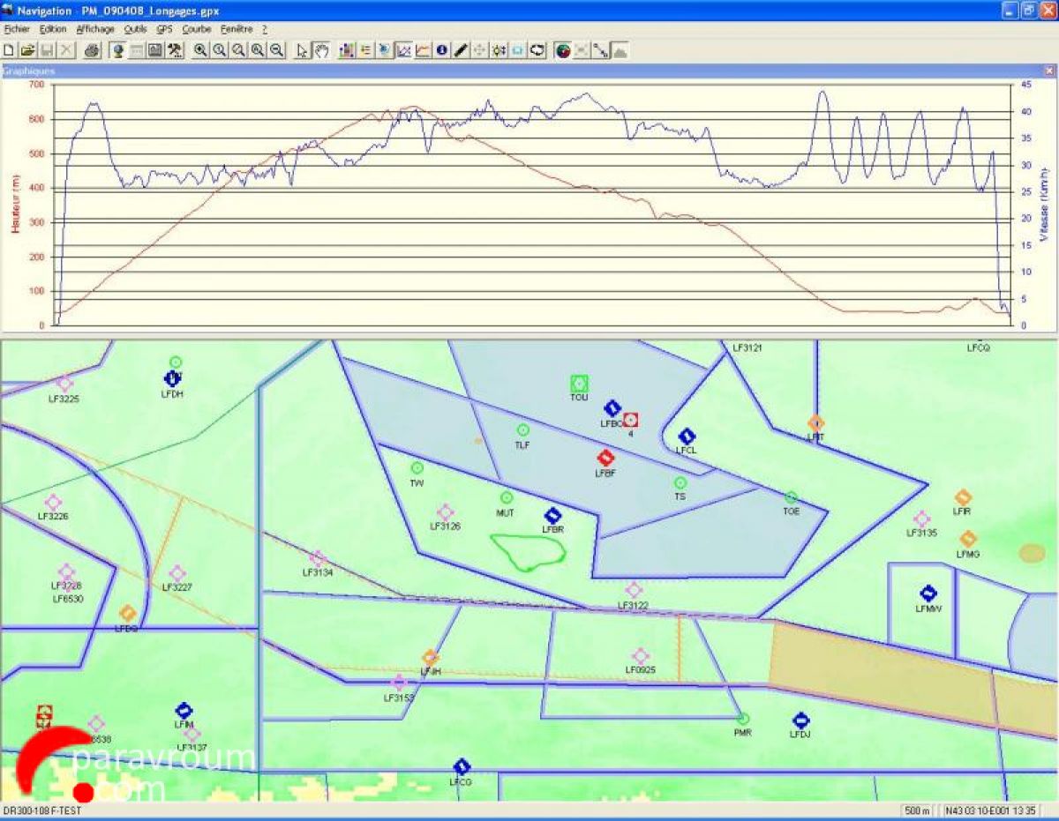Click the tools hammer and wrench icon

tap(175, 50)
